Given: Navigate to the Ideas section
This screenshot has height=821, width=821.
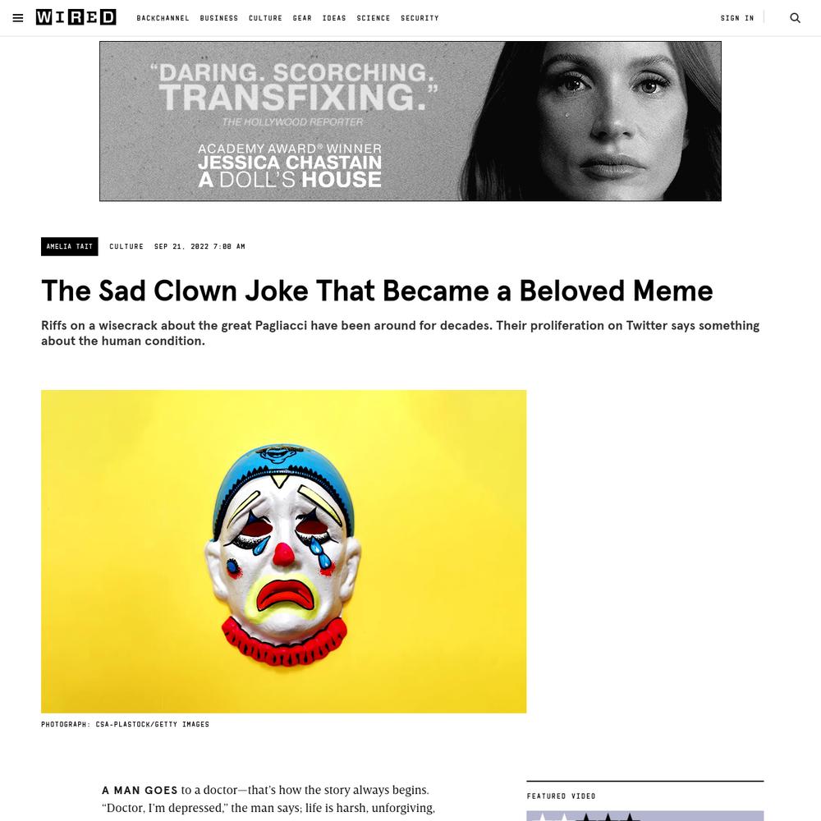Looking at the screenshot, I should coord(334,18).
